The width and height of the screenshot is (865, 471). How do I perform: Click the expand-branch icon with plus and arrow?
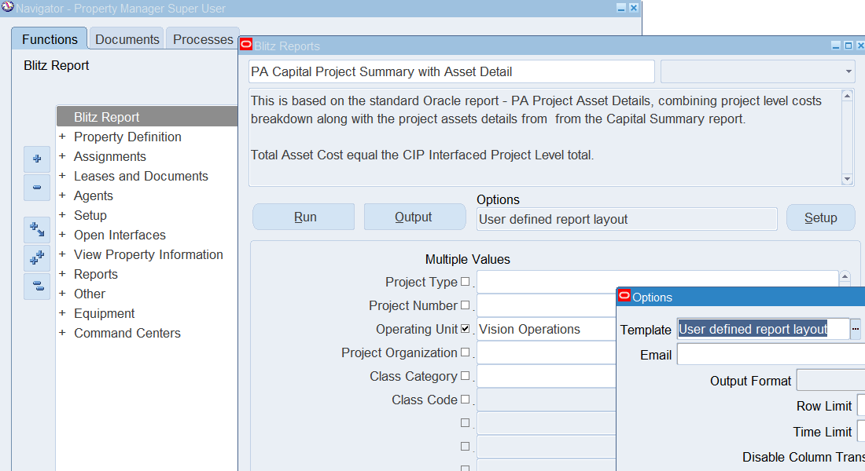(37, 230)
